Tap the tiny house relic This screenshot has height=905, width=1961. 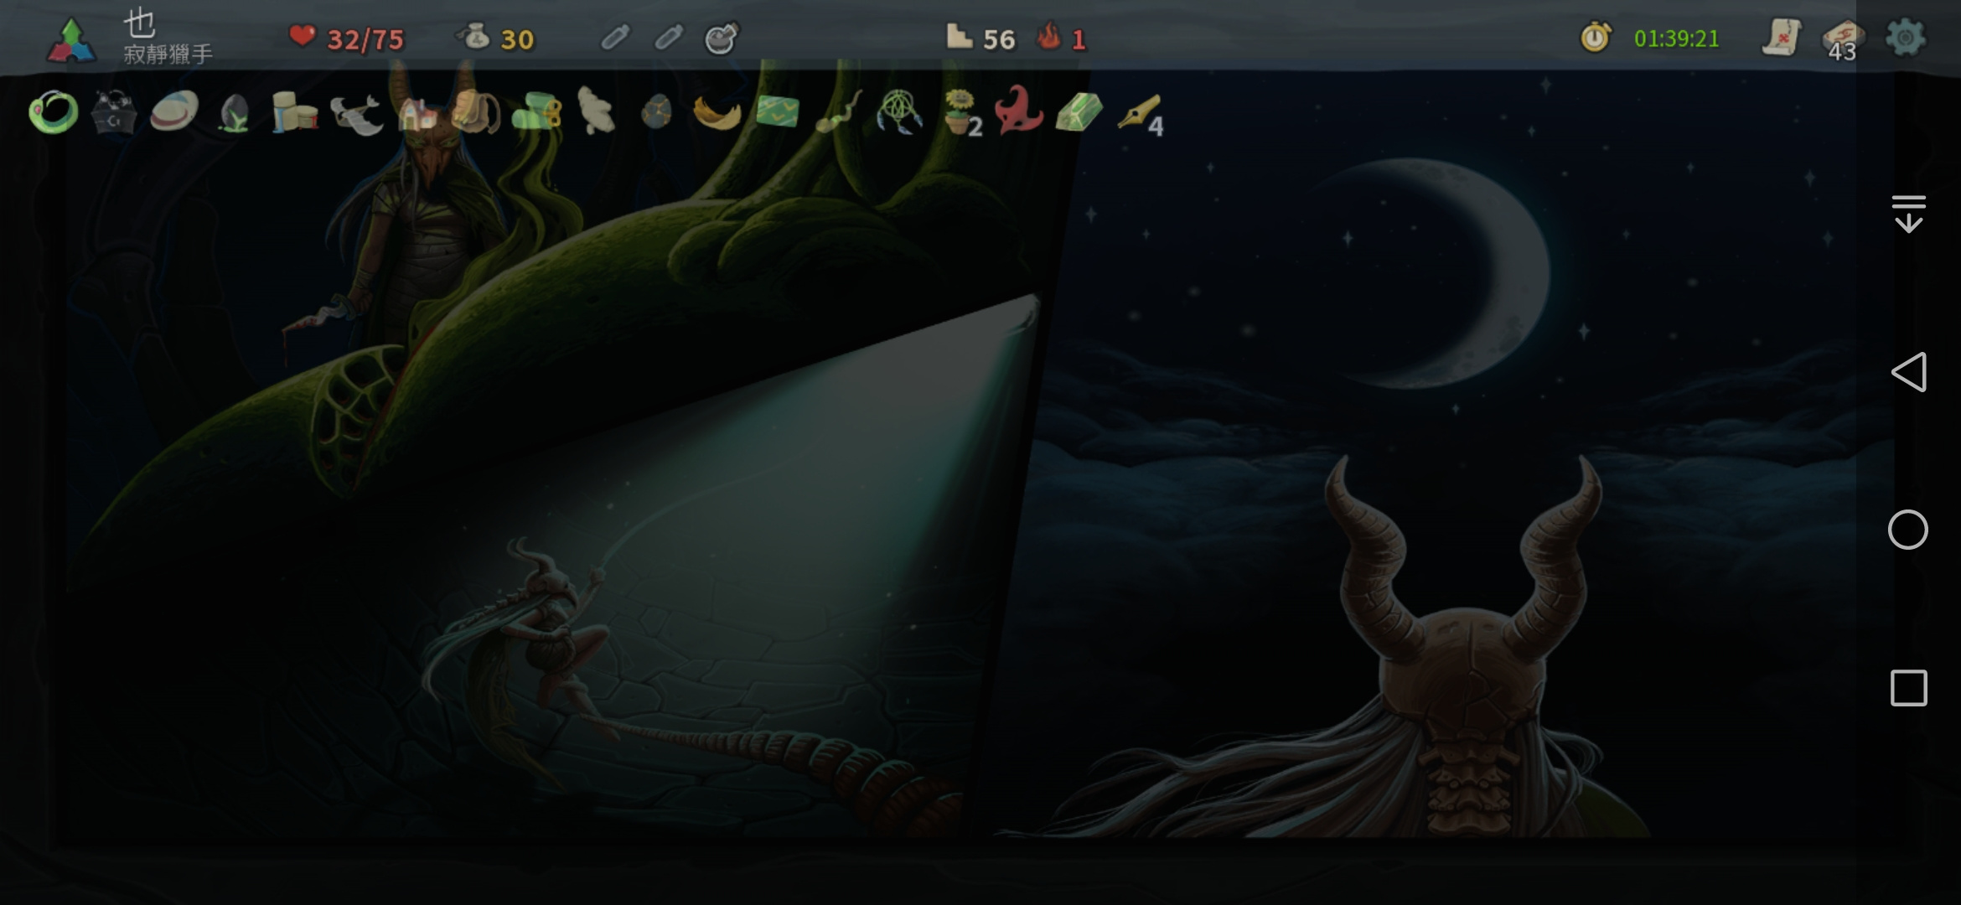pos(417,114)
